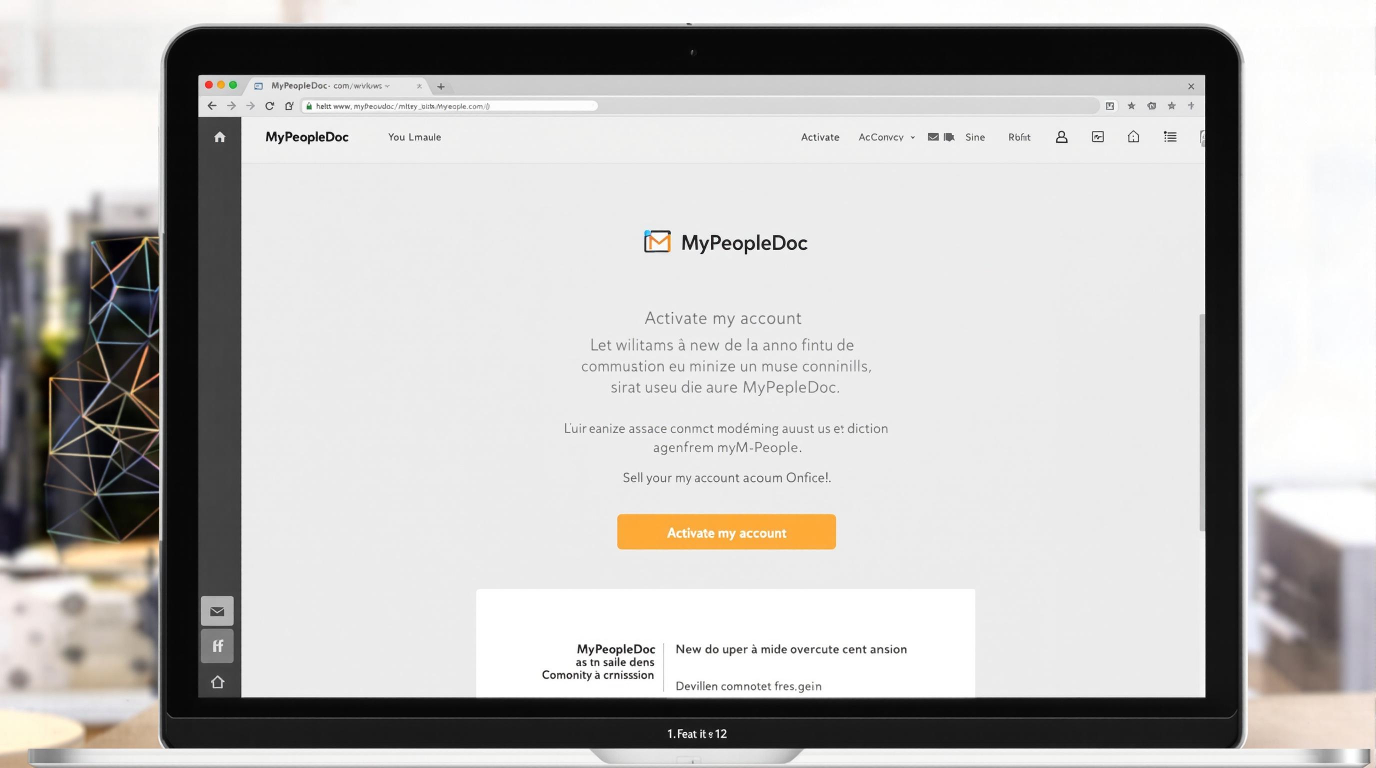Click the 'ff' icon in the dark sidebar
The image size is (1376, 768).
tap(217, 646)
